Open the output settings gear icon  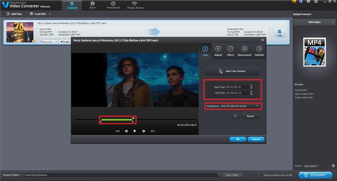pos(333,166)
